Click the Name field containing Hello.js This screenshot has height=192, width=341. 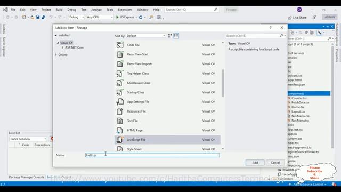(x=152, y=155)
